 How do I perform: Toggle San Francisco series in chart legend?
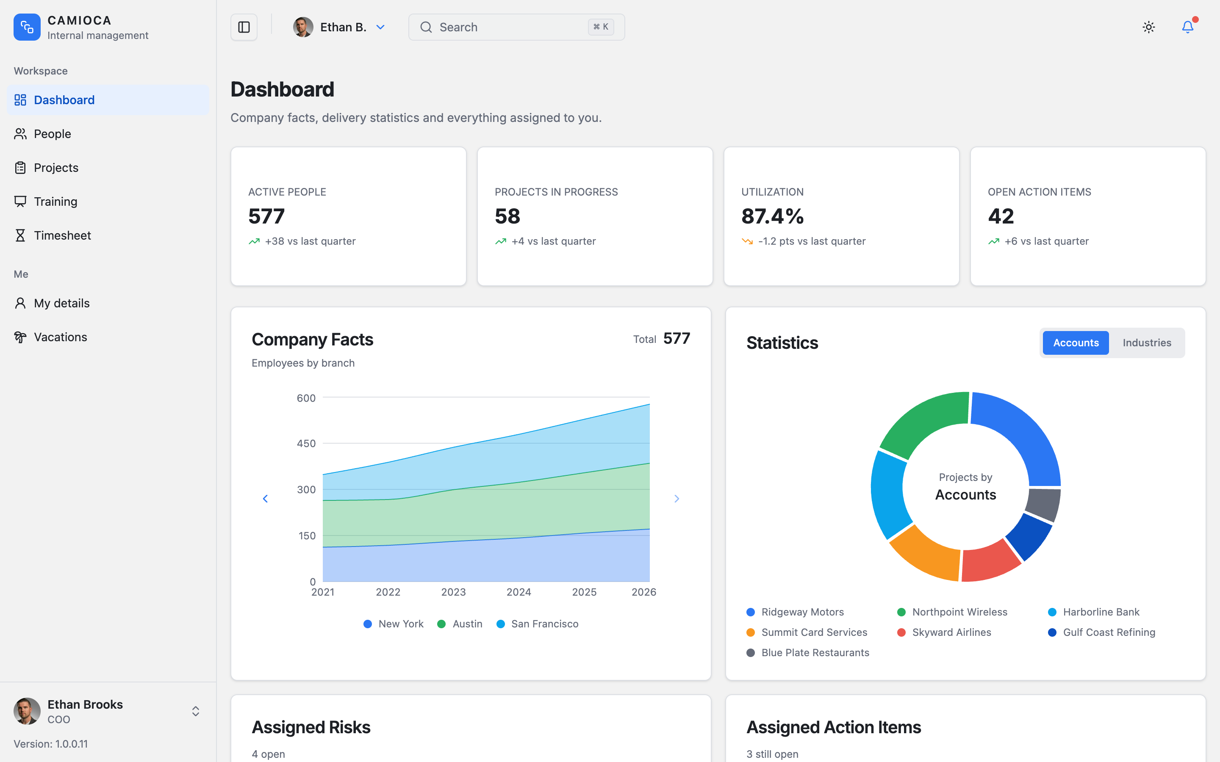click(x=538, y=624)
